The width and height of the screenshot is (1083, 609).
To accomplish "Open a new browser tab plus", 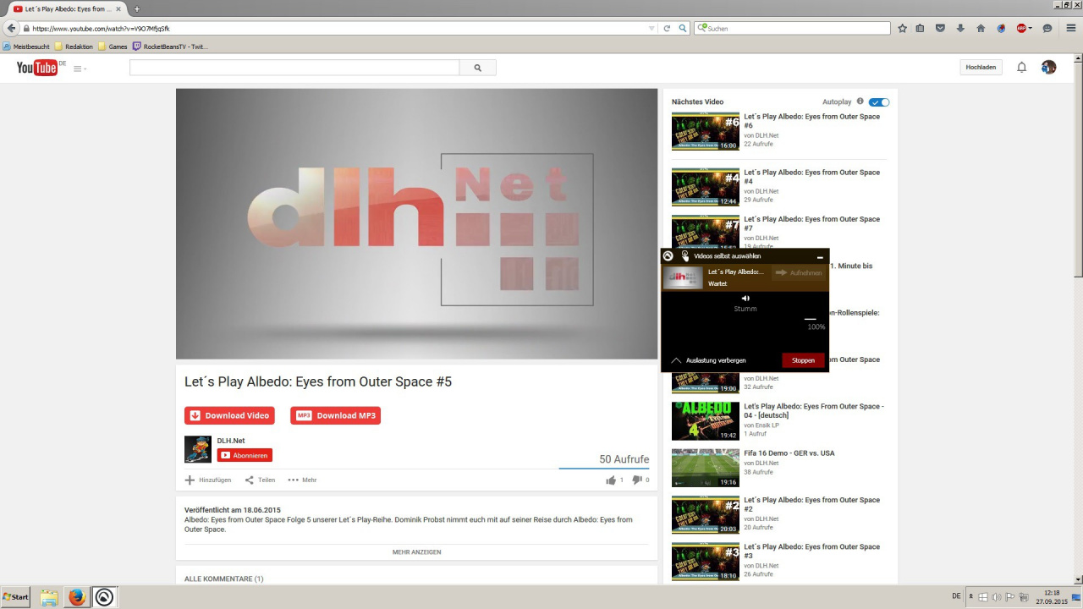I will 137,8.
